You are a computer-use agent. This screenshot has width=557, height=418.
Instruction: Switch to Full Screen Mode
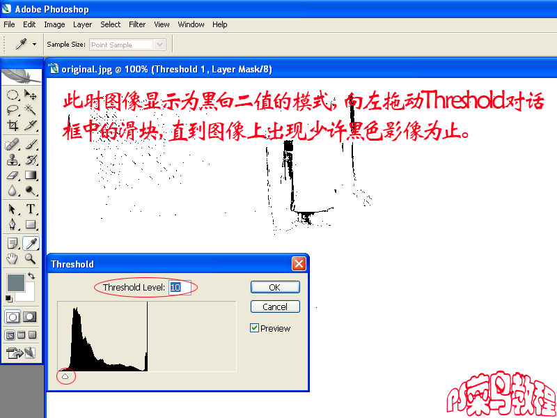pyautogui.click(x=32, y=335)
